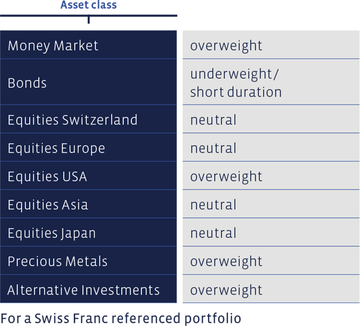Click overweight beside Precious Metals

pos(226,262)
